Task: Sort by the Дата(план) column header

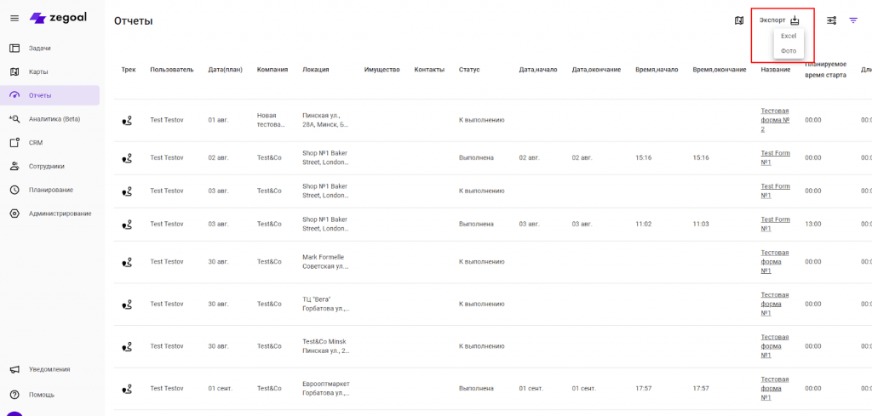Action: click(225, 70)
